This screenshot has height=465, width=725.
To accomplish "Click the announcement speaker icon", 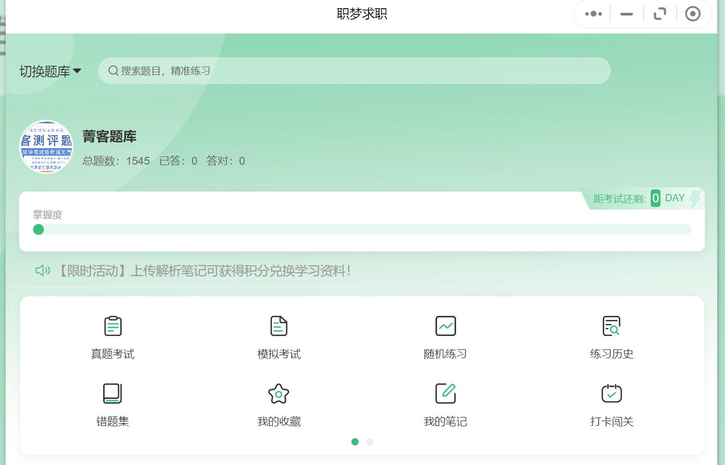I will click(x=42, y=270).
